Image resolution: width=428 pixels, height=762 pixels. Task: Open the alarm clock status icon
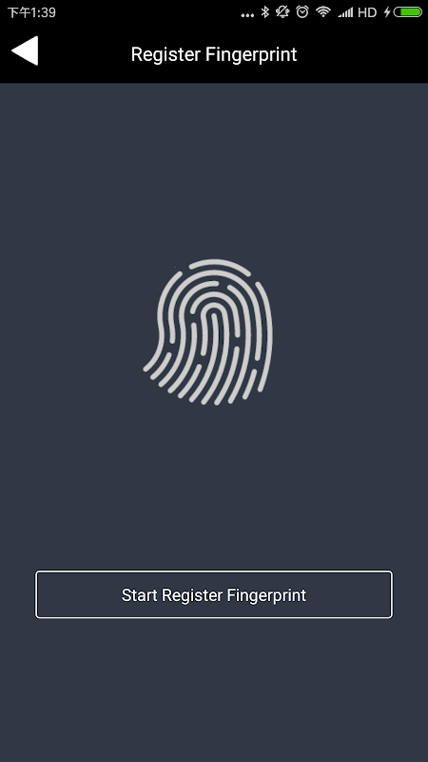(302, 12)
